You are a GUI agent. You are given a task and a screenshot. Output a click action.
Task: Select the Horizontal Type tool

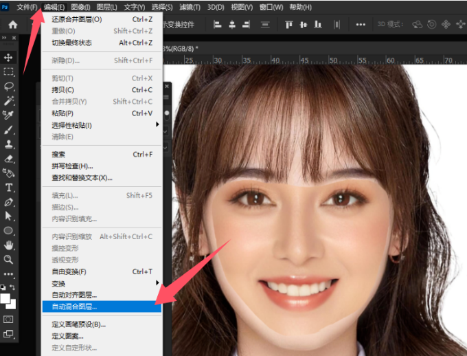click(9, 188)
